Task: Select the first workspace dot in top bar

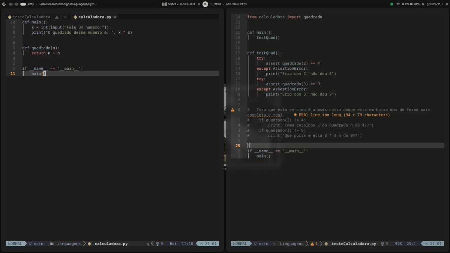Action: point(10,4)
